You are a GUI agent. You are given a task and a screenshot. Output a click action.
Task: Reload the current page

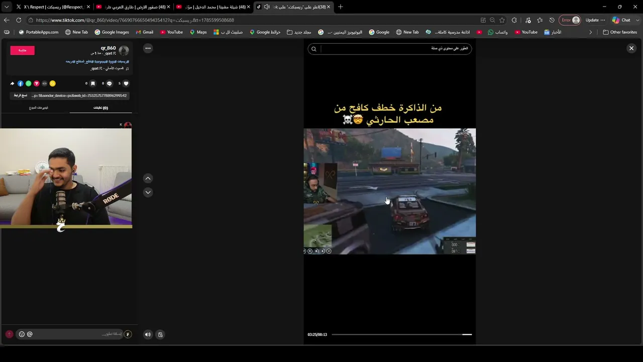coord(19,20)
